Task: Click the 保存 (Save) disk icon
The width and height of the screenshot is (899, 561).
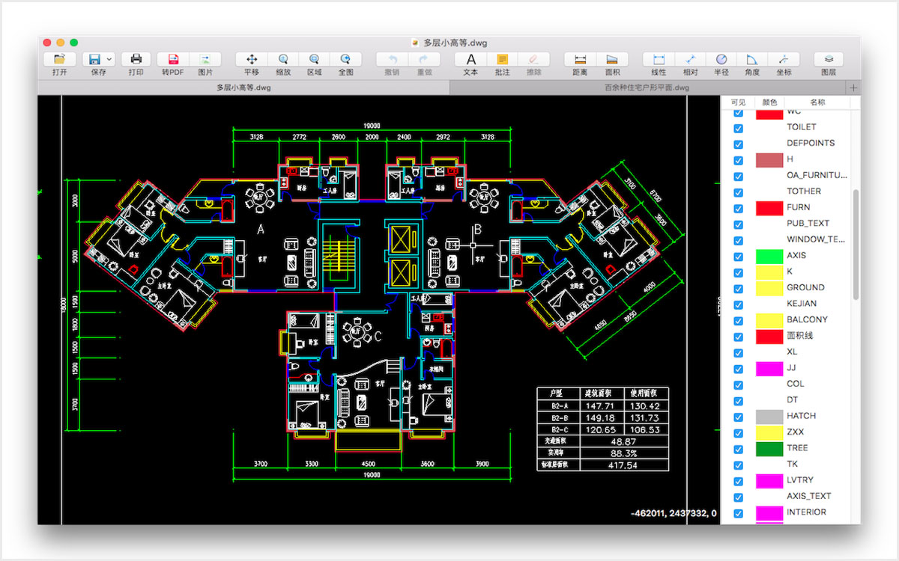Action: point(94,59)
